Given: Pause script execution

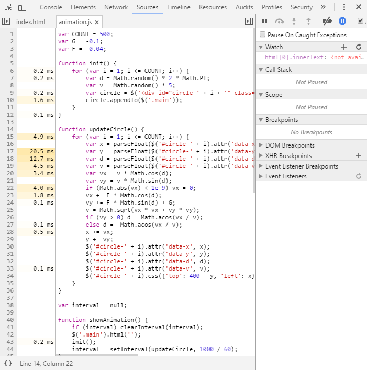Looking at the screenshot, I should click(264, 21).
